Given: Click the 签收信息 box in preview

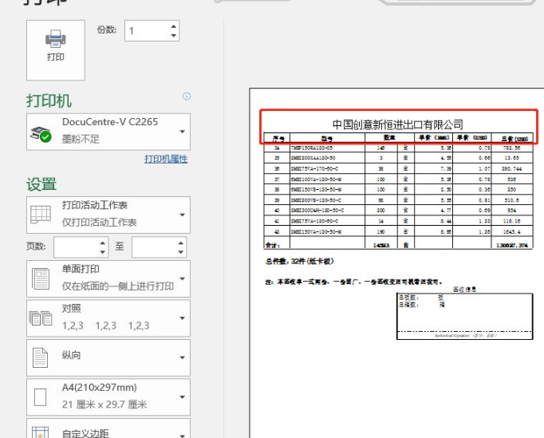Looking at the screenshot, I should point(464,316).
